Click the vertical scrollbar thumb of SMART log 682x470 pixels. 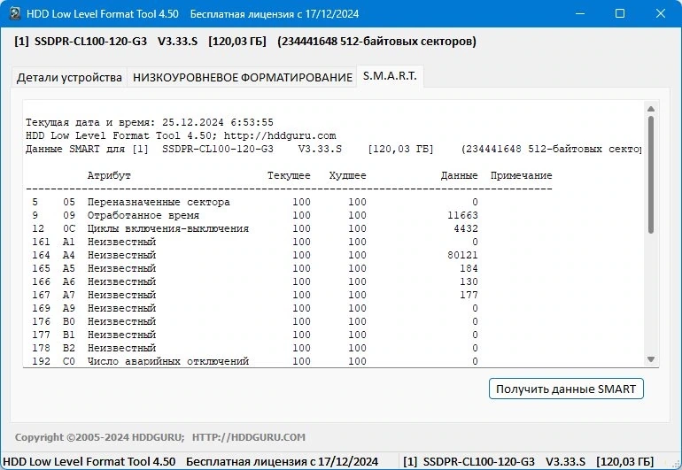tap(651, 174)
